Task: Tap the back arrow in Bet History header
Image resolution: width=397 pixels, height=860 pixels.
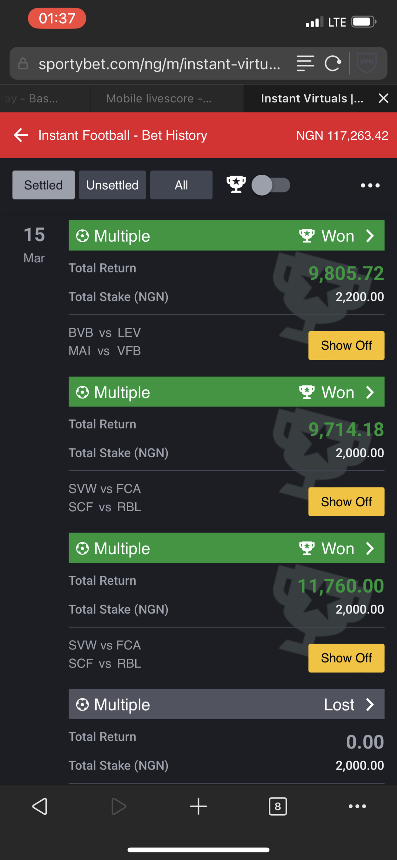Action: (x=21, y=135)
